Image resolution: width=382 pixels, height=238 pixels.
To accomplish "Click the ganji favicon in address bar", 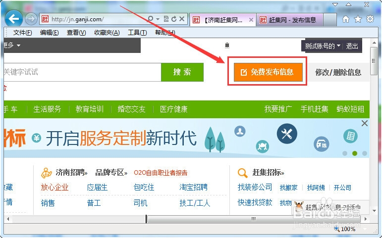I will click(45, 19).
